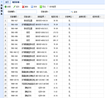Screen dimensions: 105x98
Task: Switch to the 首页 tab
Action: (7, 2)
